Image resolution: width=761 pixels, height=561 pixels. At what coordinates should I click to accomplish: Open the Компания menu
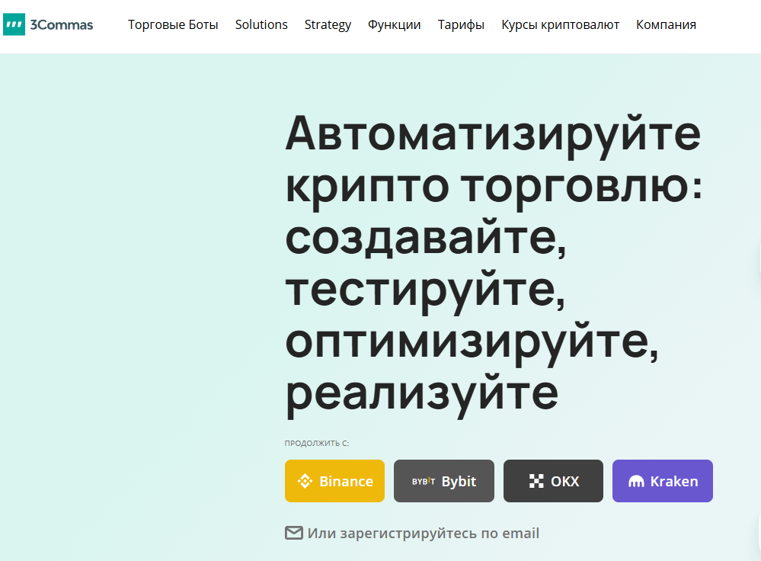coord(666,24)
